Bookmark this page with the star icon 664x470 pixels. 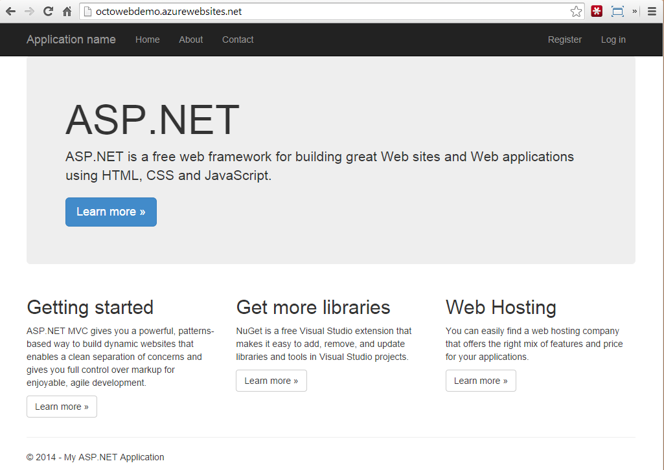[576, 11]
